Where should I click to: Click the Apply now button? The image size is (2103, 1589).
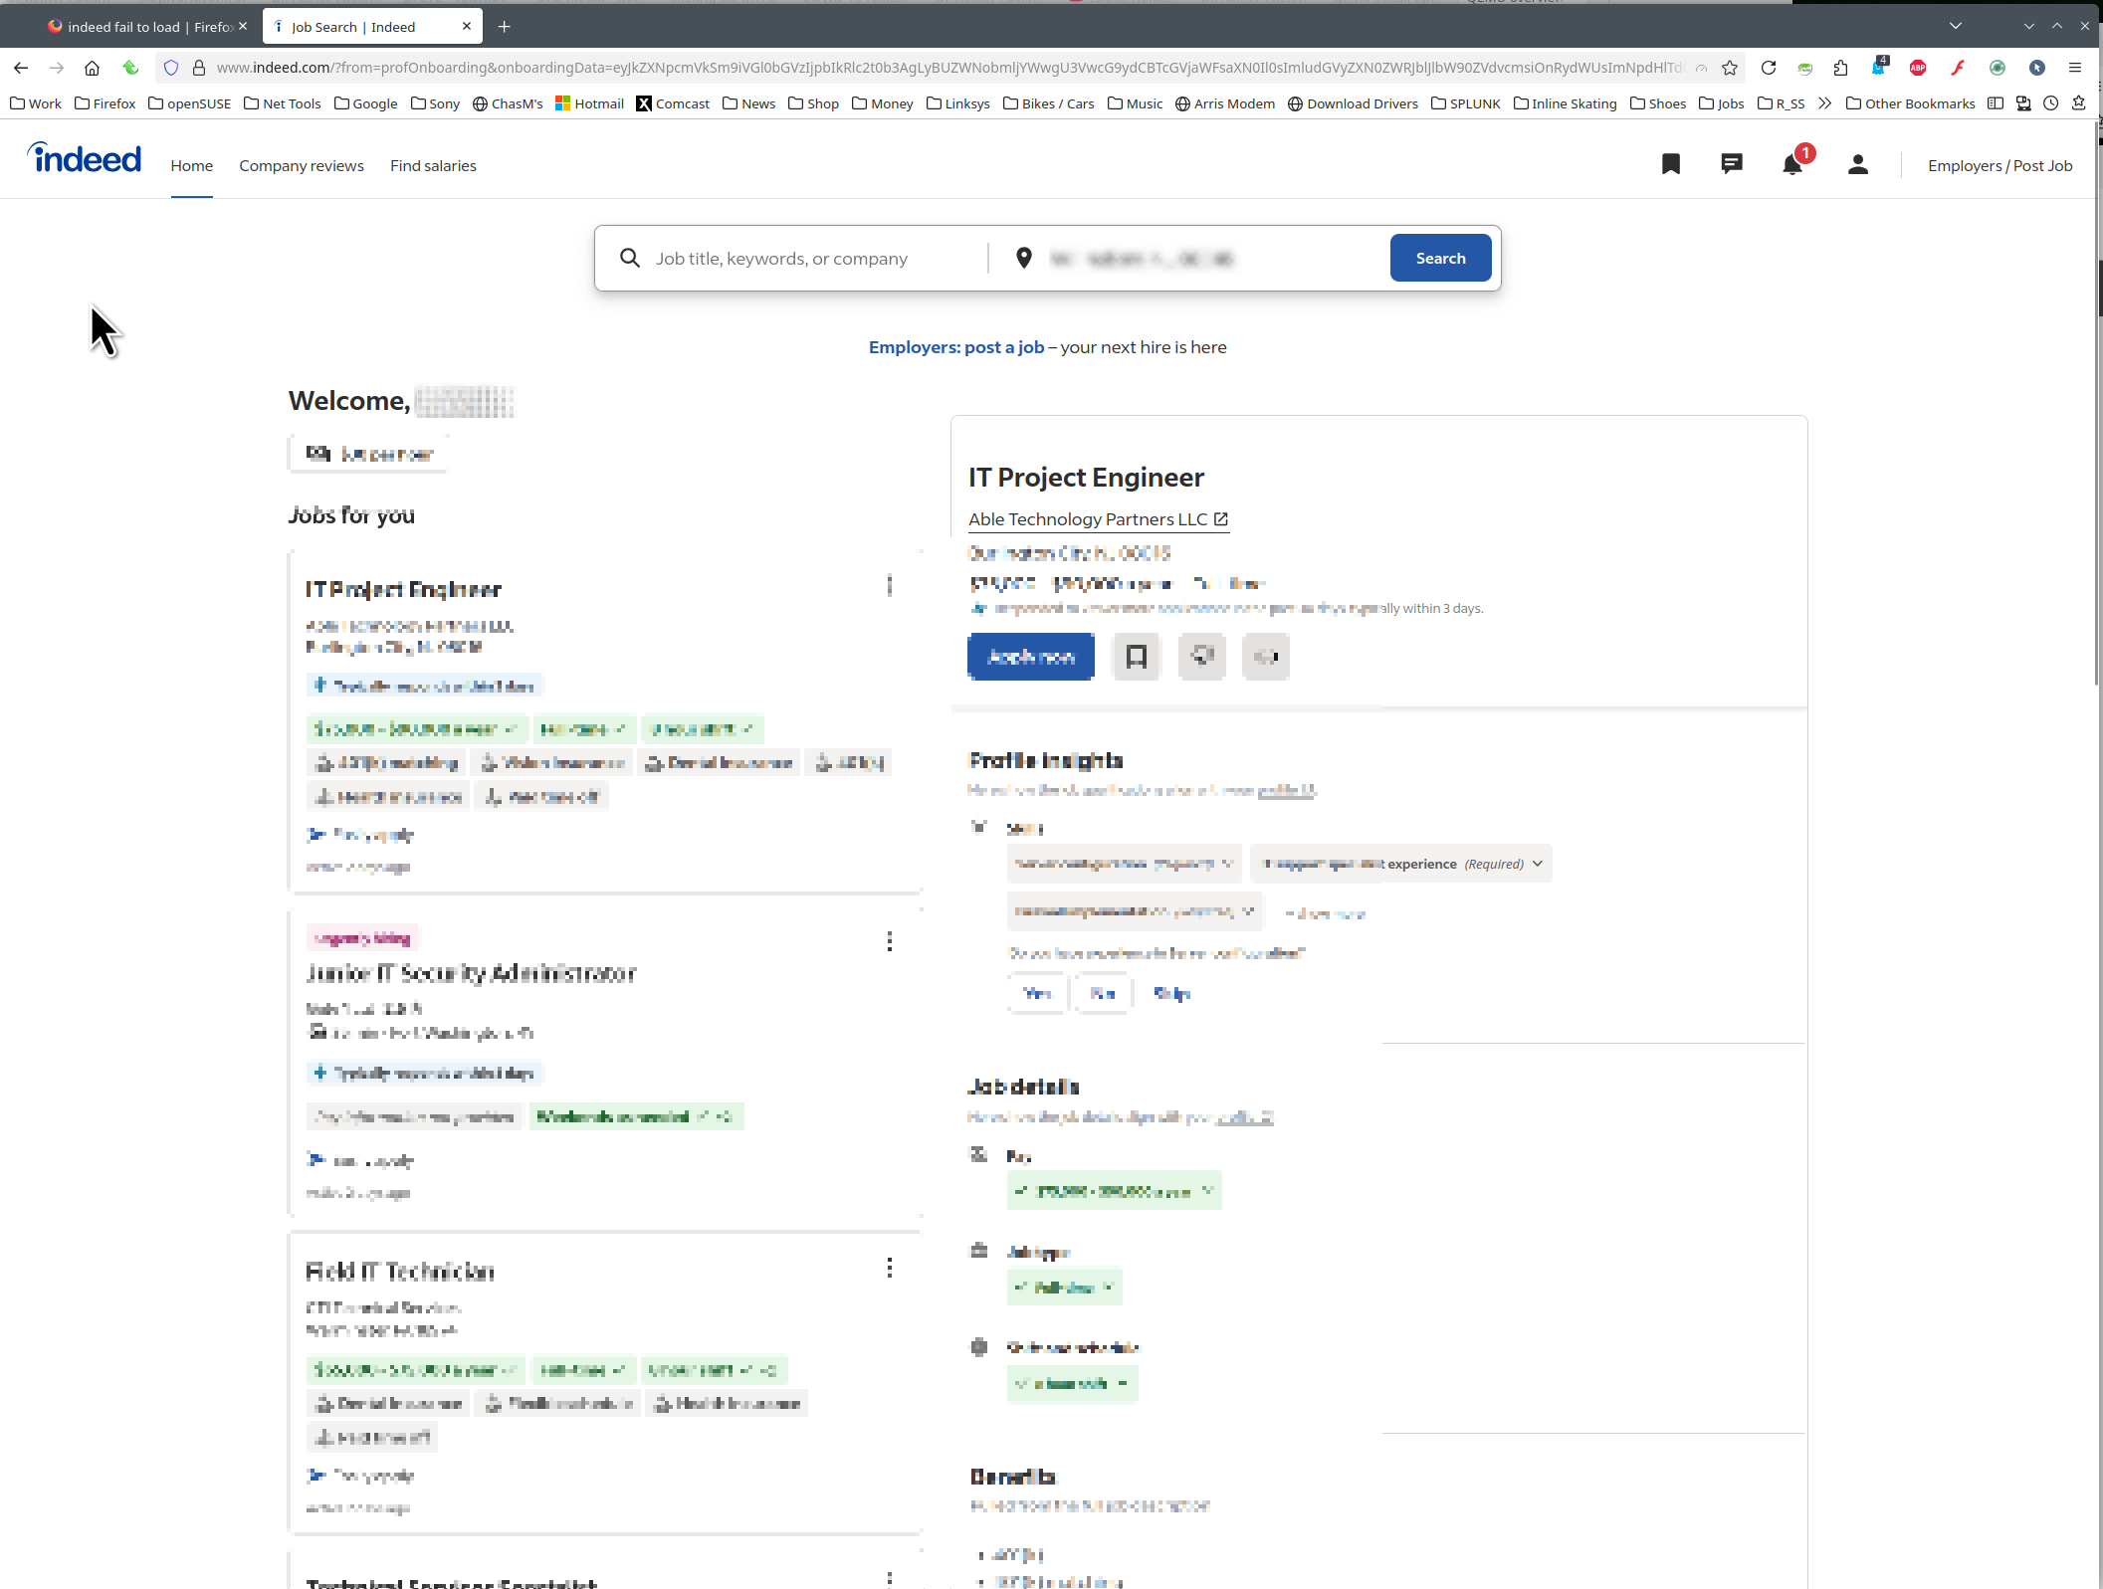tap(1031, 657)
